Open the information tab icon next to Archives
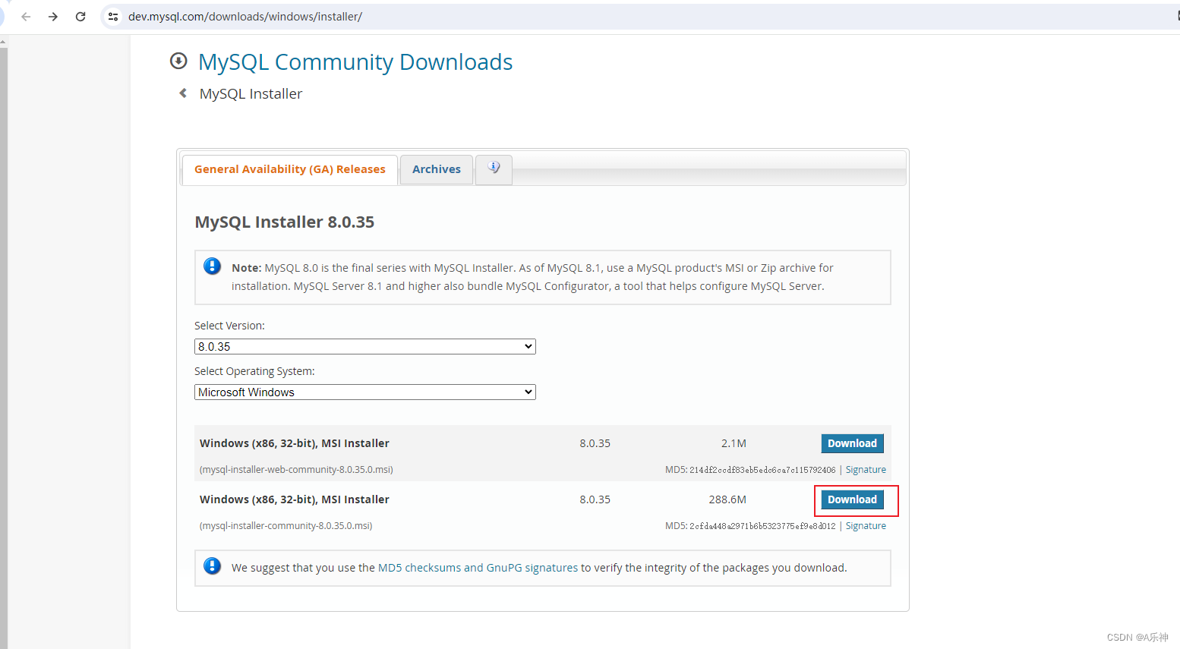 tap(494, 169)
